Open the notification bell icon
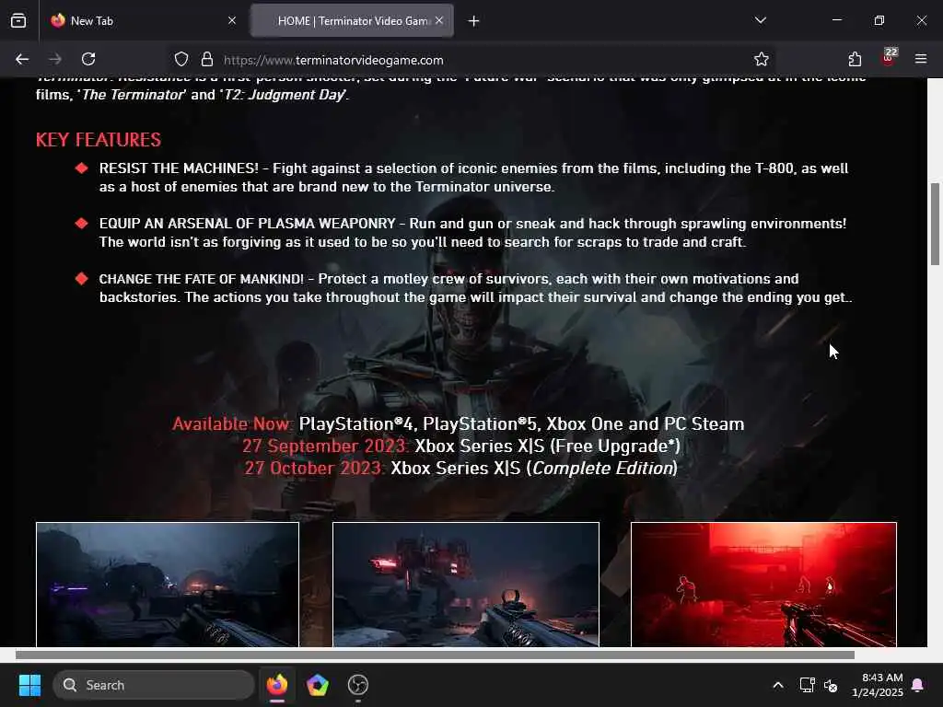 click(x=918, y=685)
